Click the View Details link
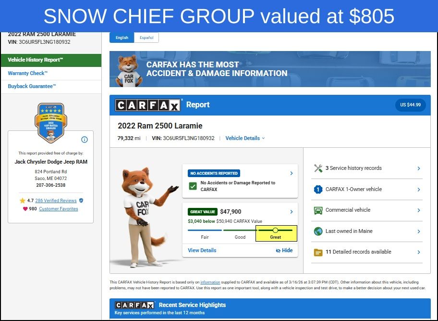The image size is (438, 321). [202, 250]
